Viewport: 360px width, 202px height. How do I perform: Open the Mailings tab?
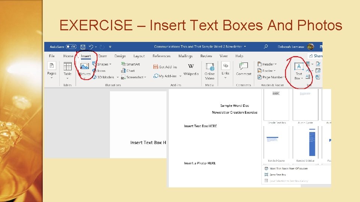pos(186,56)
